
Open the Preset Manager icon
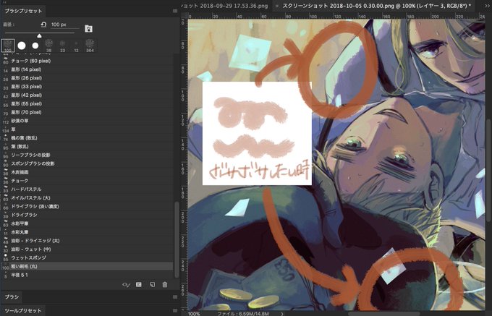[139, 285]
